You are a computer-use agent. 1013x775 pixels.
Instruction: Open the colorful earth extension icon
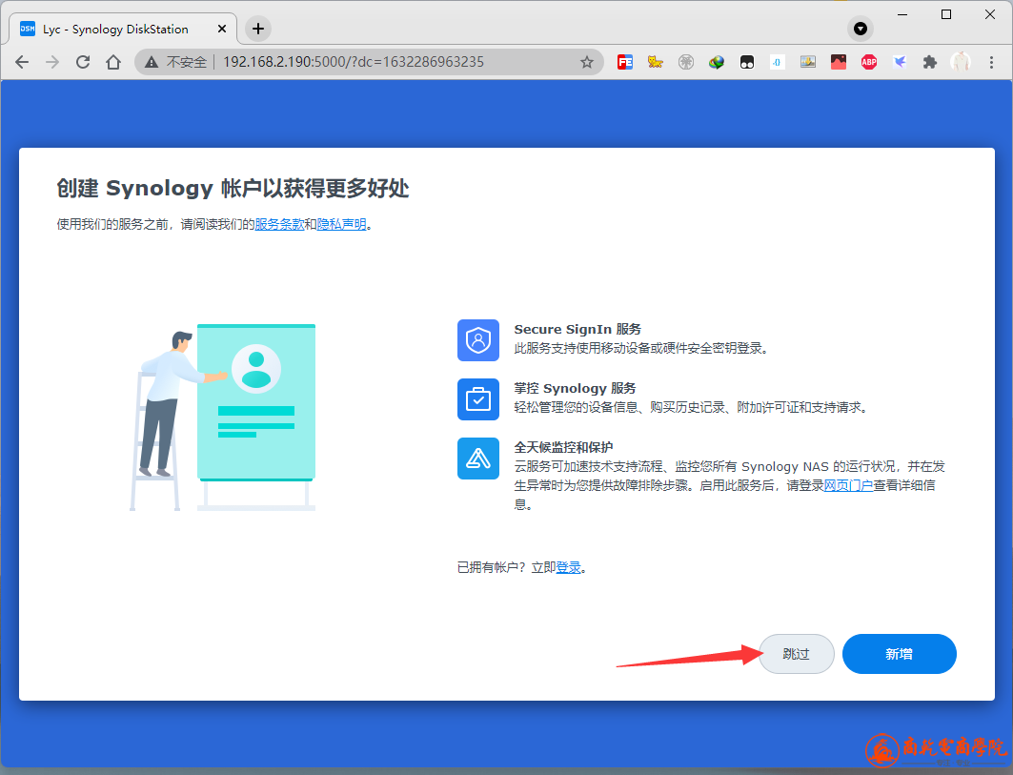(717, 62)
